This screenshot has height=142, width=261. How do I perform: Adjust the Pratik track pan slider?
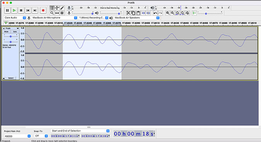pos(10,42)
